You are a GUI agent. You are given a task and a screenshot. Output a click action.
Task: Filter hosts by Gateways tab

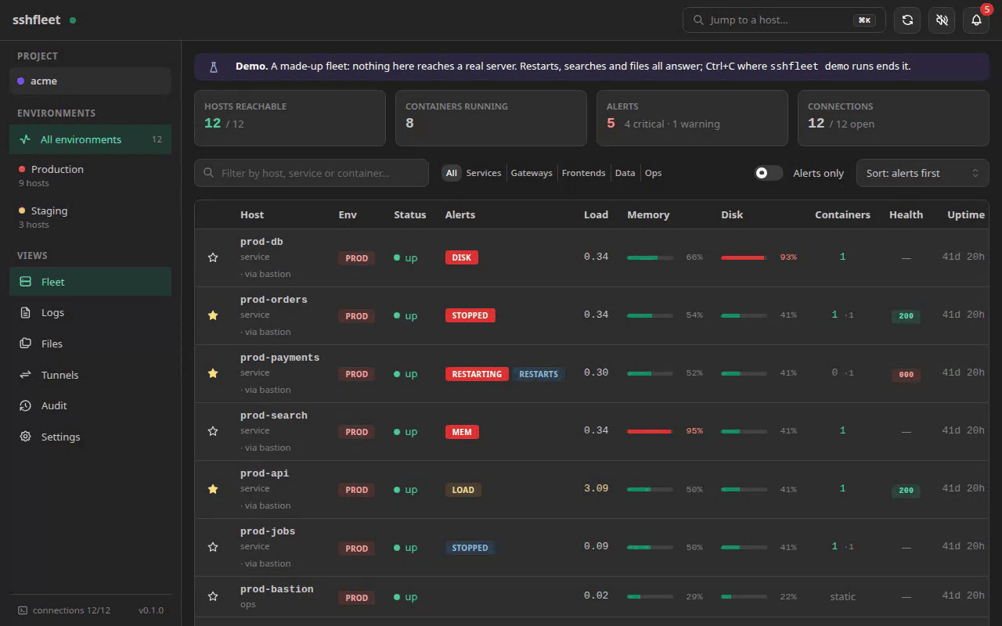coord(532,173)
